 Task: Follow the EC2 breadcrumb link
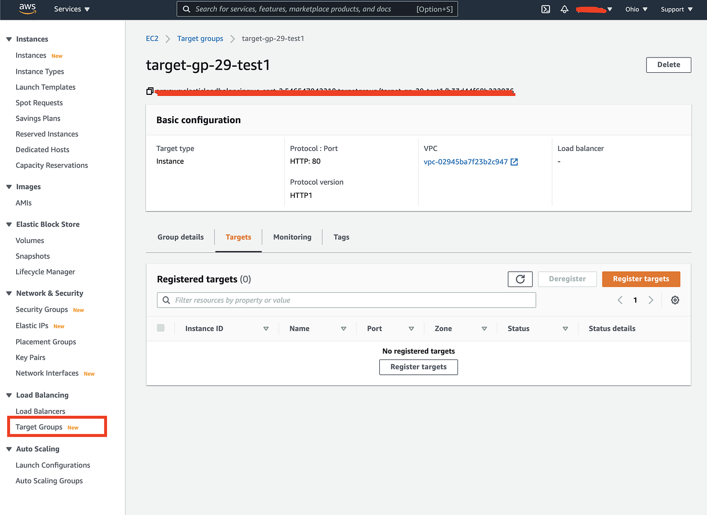point(152,38)
